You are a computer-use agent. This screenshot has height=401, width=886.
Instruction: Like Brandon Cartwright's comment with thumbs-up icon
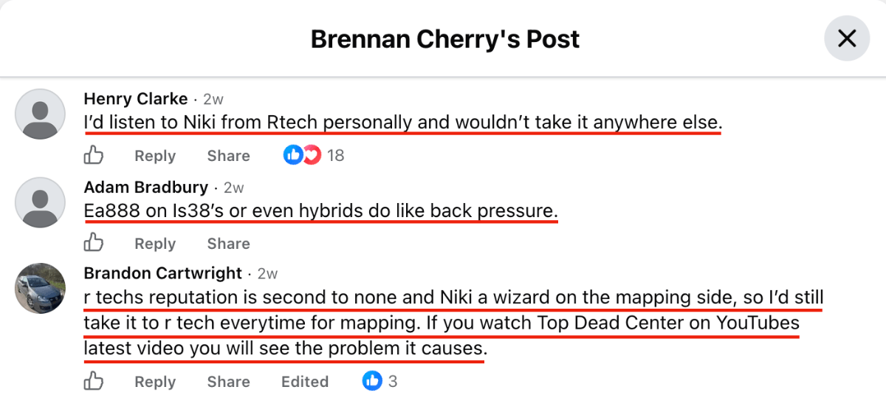coord(93,381)
